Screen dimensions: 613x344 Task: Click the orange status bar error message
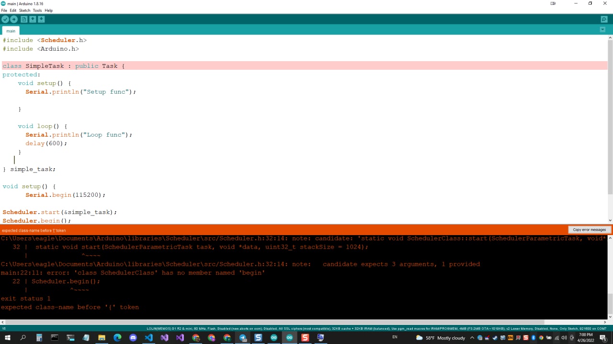click(34, 230)
